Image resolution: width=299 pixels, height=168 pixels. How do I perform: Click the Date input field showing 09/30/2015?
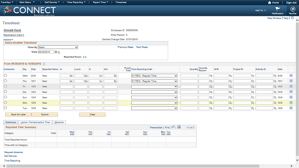(x=46, y=52)
